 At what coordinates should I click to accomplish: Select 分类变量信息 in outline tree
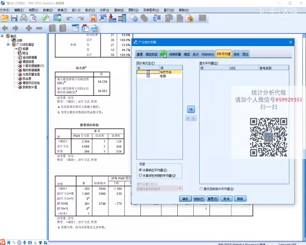coord(31,74)
